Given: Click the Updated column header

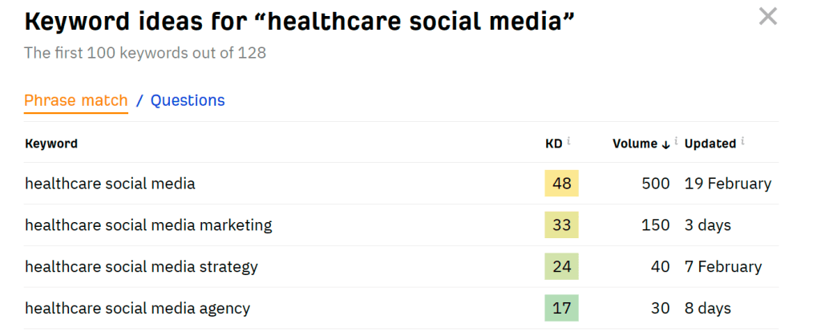Looking at the screenshot, I should [710, 144].
